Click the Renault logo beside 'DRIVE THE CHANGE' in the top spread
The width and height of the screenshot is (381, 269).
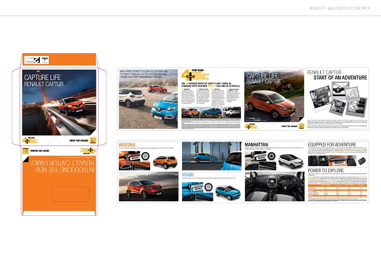301,126
